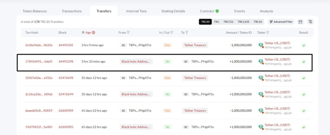Open the Staking Details tab
This screenshot has width=330, height=135.
(173, 11)
